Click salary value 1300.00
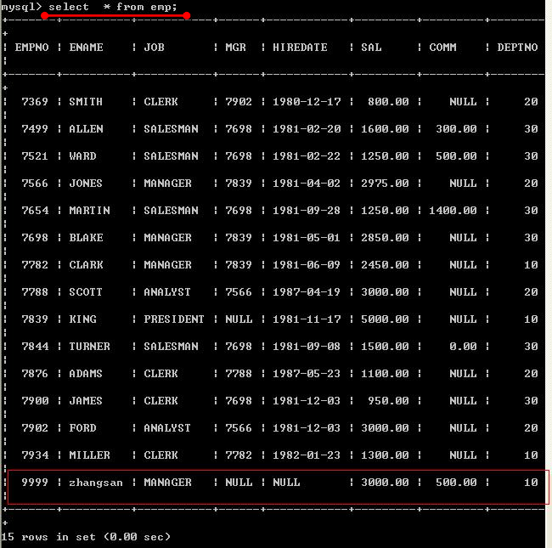Viewport: 552px width, 548px height. (386, 455)
